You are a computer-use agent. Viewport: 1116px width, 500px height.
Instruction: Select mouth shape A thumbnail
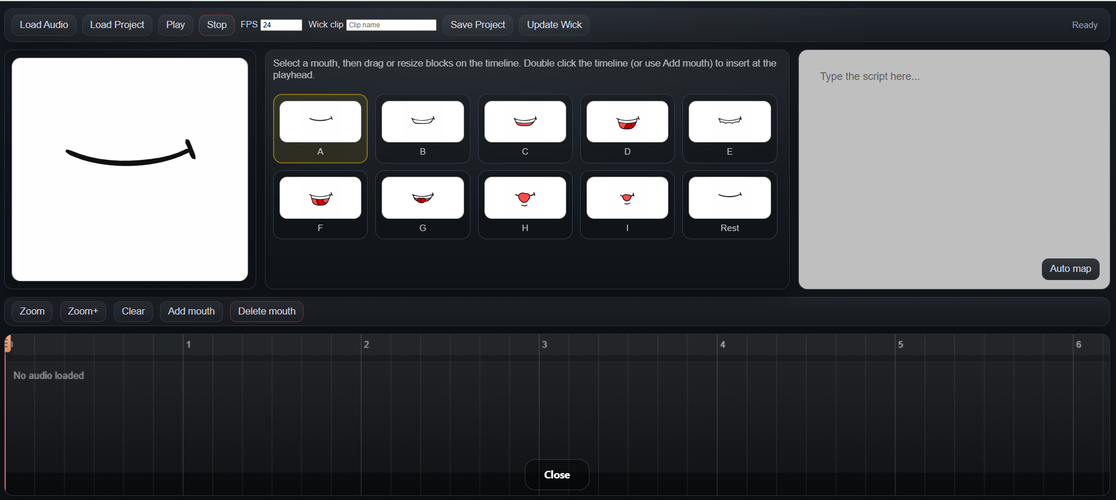[x=320, y=122]
